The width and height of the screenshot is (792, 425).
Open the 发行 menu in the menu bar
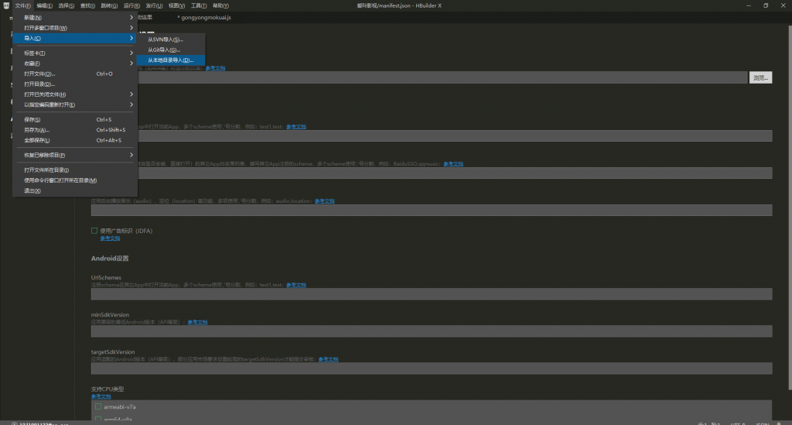[154, 5]
